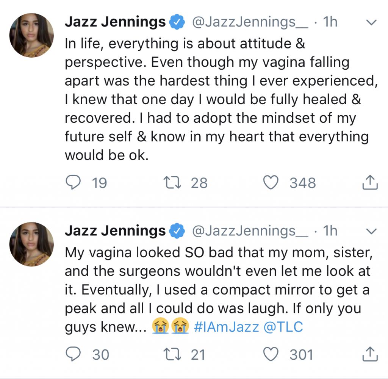This screenshot has height=379, width=388.
Task: Expand the second tweet's chevron options menu
Action: click(x=372, y=231)
